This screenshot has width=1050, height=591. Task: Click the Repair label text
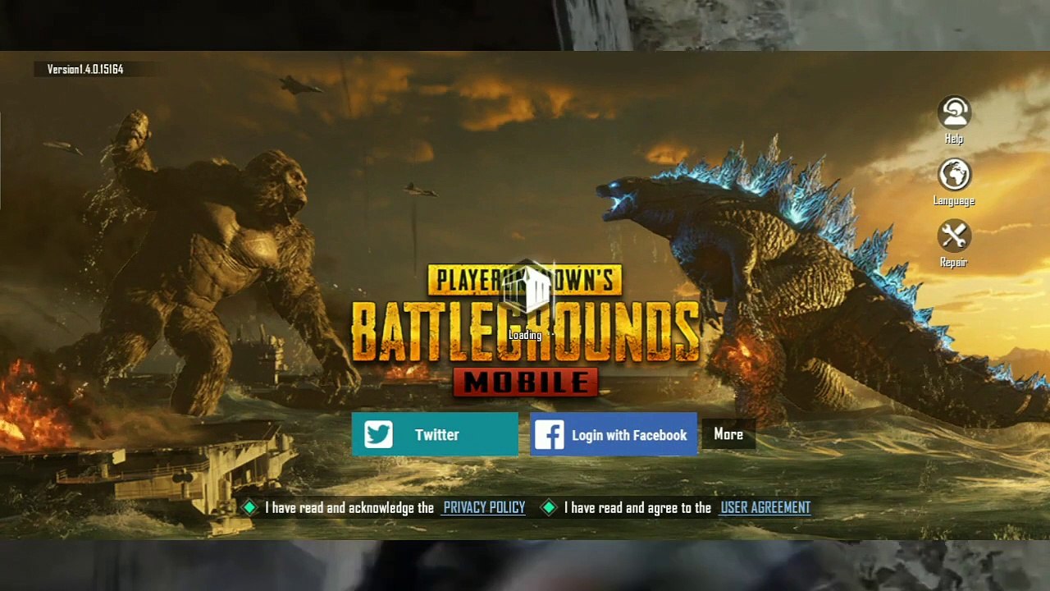(x=954, y=263)
